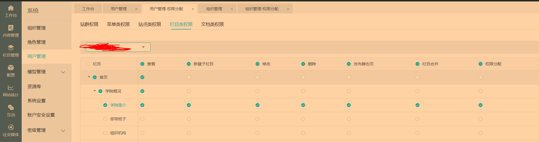
Task: Close the 用户管理-权限分配 tab
Action: [x=193, y=9]
